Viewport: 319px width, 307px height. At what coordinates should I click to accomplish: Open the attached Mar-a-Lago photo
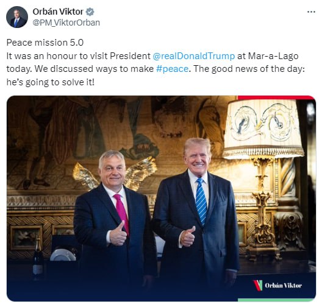coord(161,199)
